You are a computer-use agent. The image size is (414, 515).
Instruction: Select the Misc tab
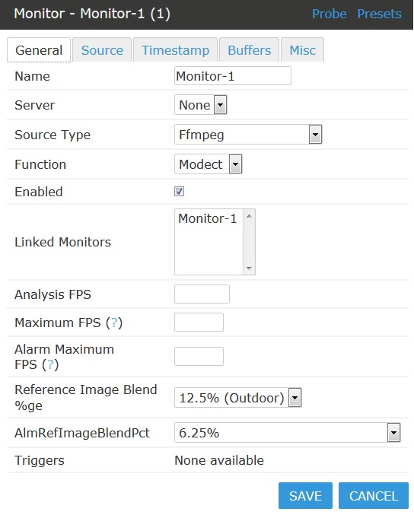click(302, 50)
